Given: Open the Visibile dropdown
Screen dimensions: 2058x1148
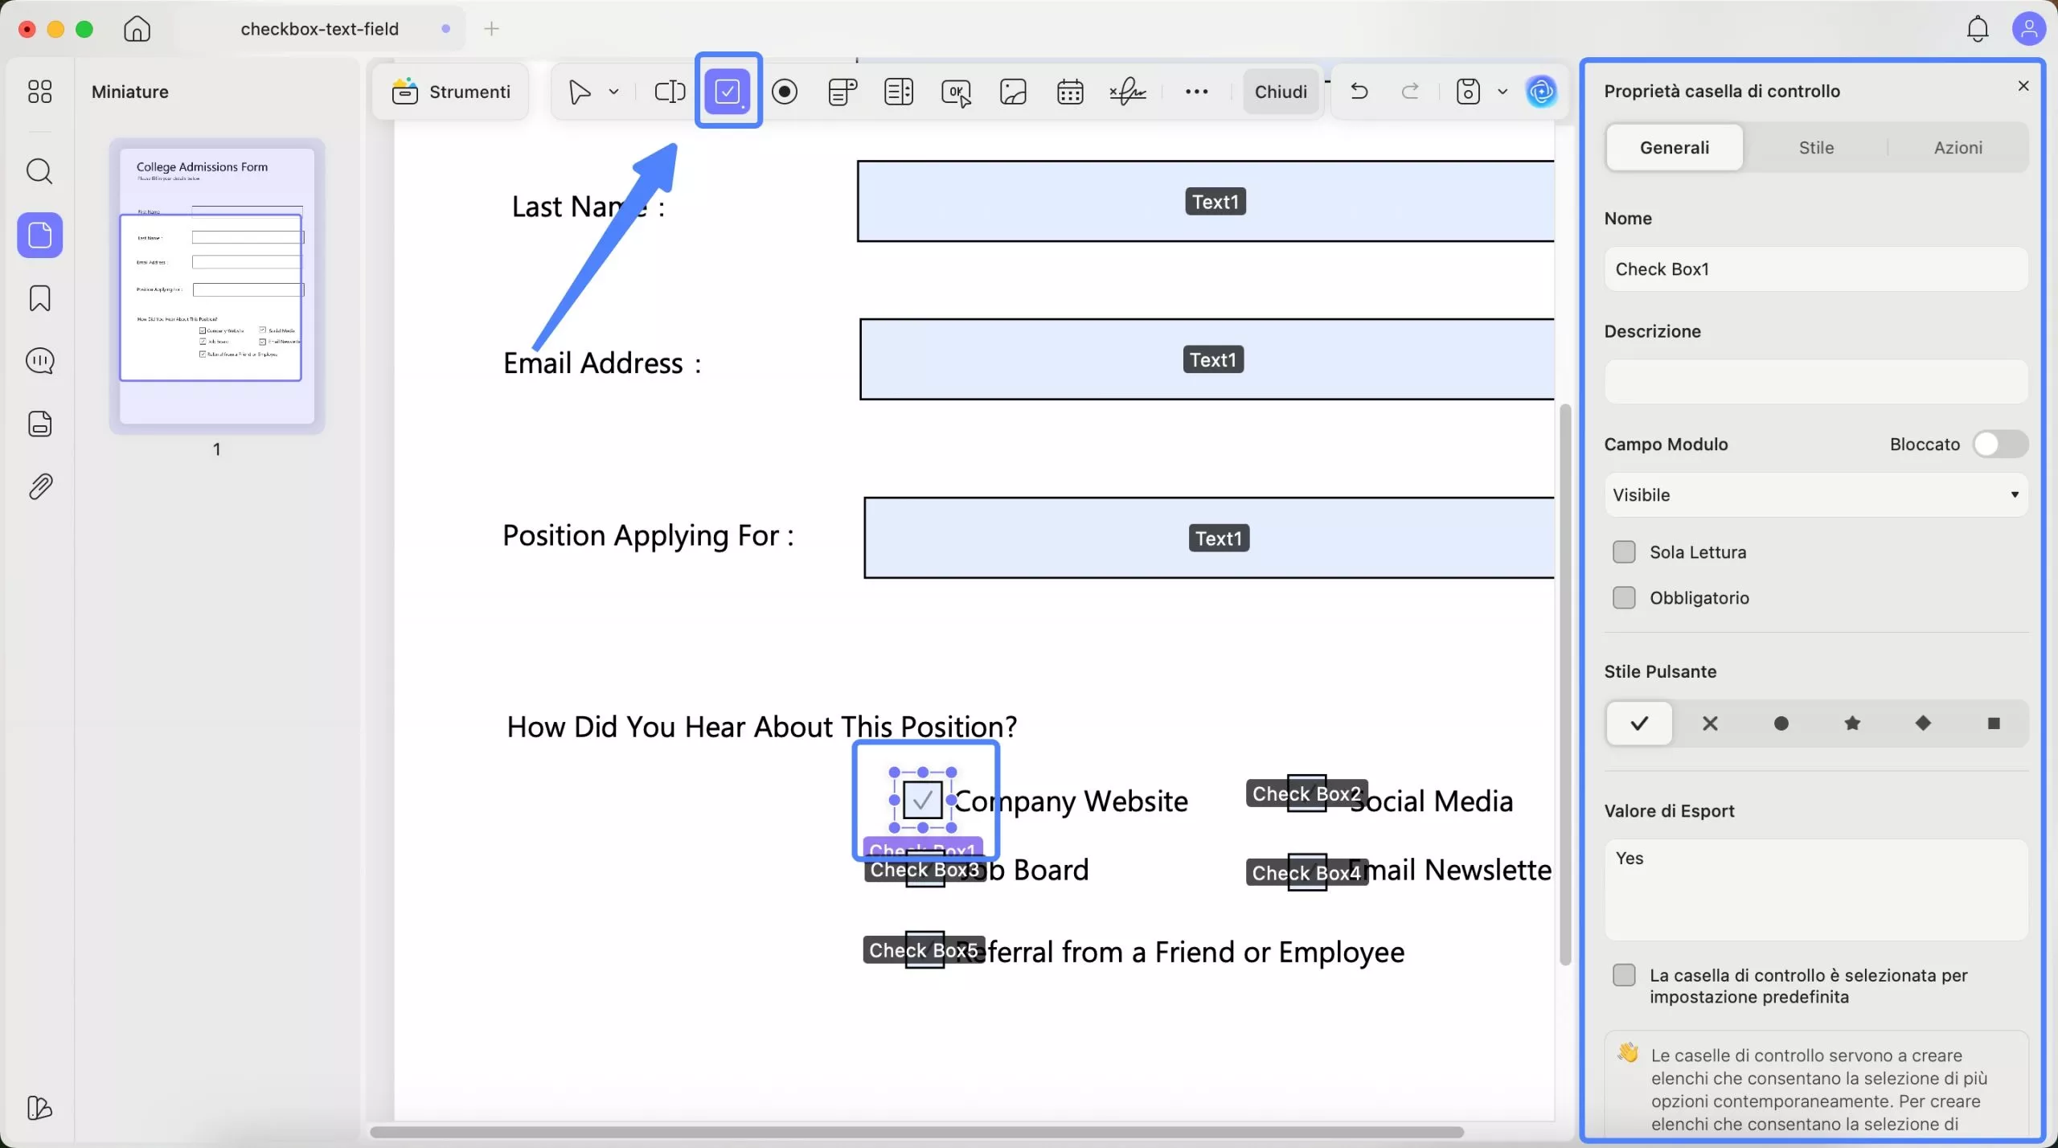Looking at the screenshot, I should (x=1816, y=495).
